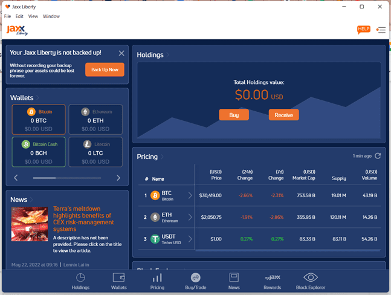Click the Holdings section title
Screen dimensions: 391x295
click(150, 55)
